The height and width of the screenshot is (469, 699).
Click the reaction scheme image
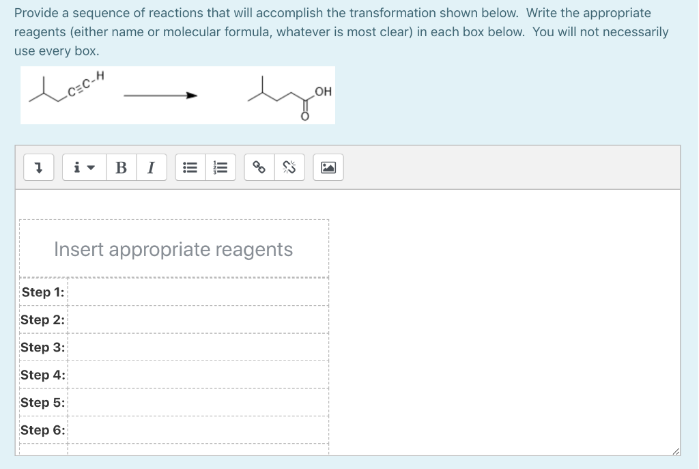(177, 94)
